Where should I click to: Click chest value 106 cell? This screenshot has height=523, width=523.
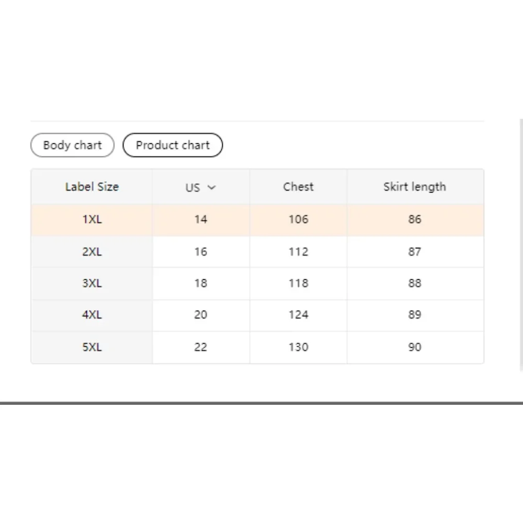[298, 220]
